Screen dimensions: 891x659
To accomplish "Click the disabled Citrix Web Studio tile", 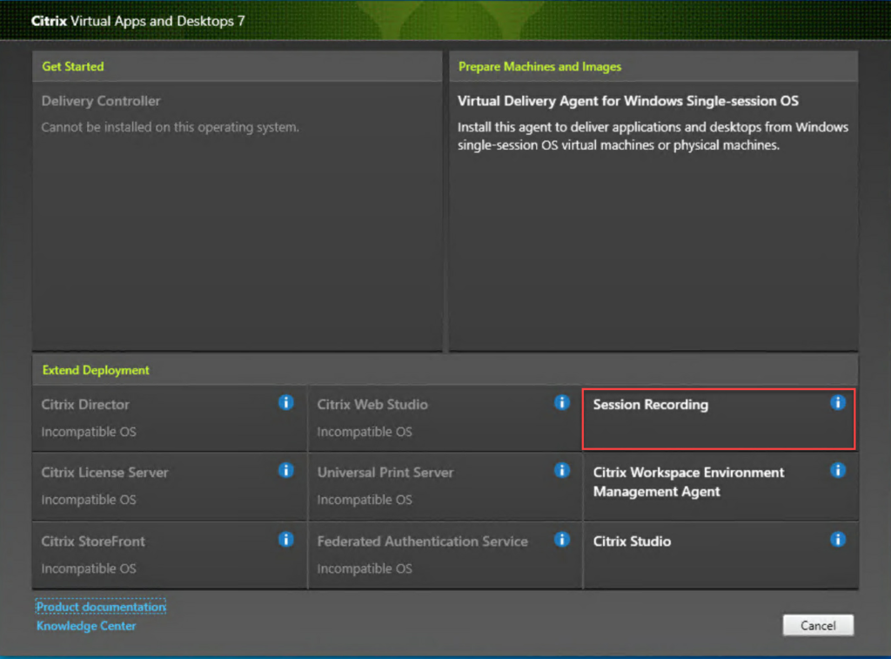I will click(445, 419).
